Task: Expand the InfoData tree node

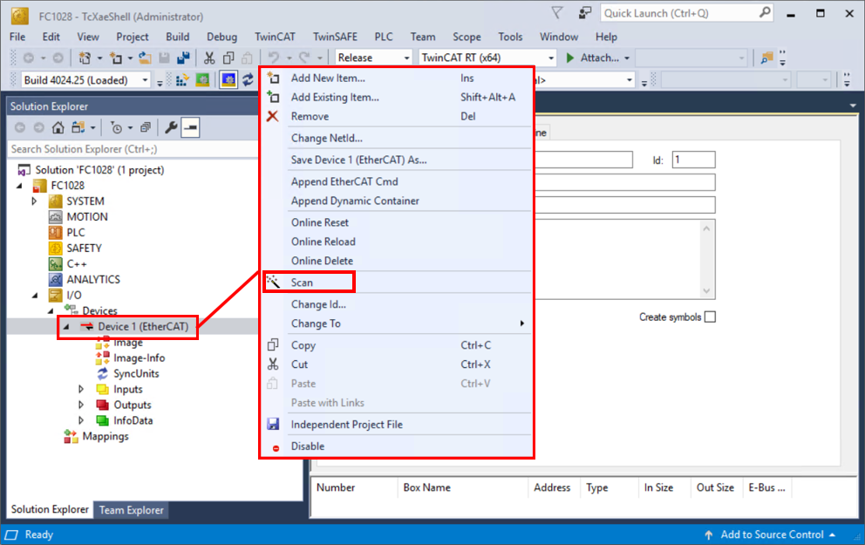Action: 81,420
